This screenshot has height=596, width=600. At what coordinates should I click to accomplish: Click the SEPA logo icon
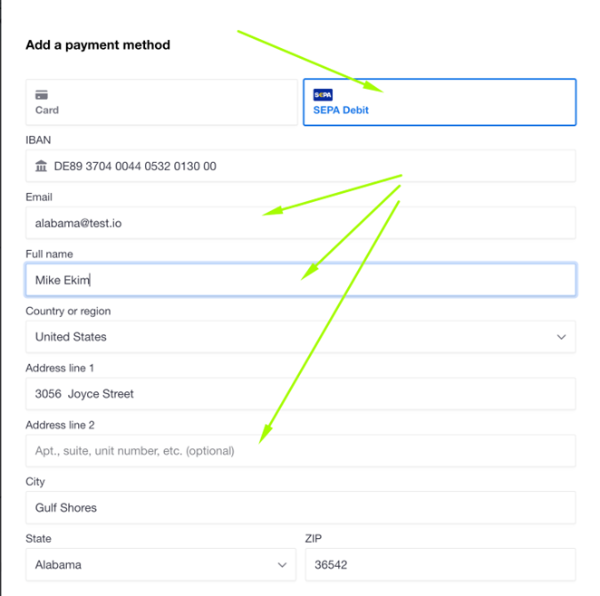pos(323,94)
